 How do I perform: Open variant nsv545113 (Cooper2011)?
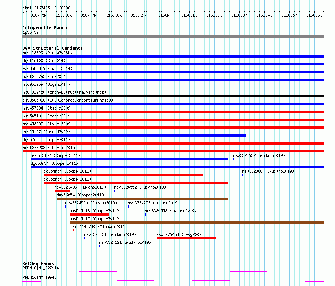tap(94, 211)
